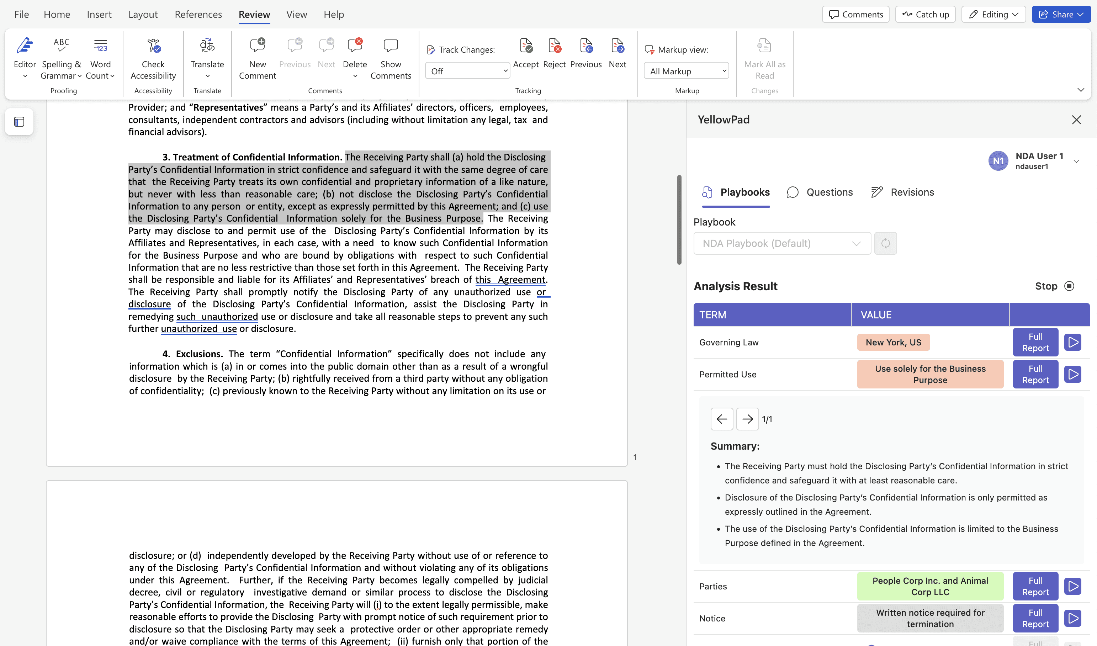Open the Track Changes Off dropdown
The height and width of the screenshot is (646, 1097).
[467, 71]
